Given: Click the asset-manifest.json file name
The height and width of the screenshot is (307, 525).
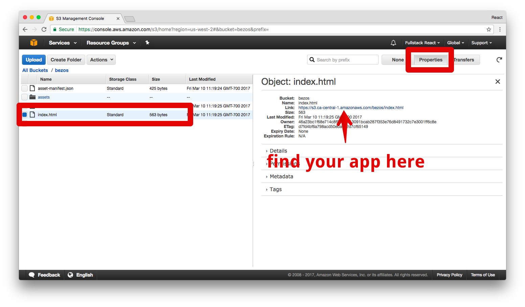Looking at the screenshot, I should [55, 88].
